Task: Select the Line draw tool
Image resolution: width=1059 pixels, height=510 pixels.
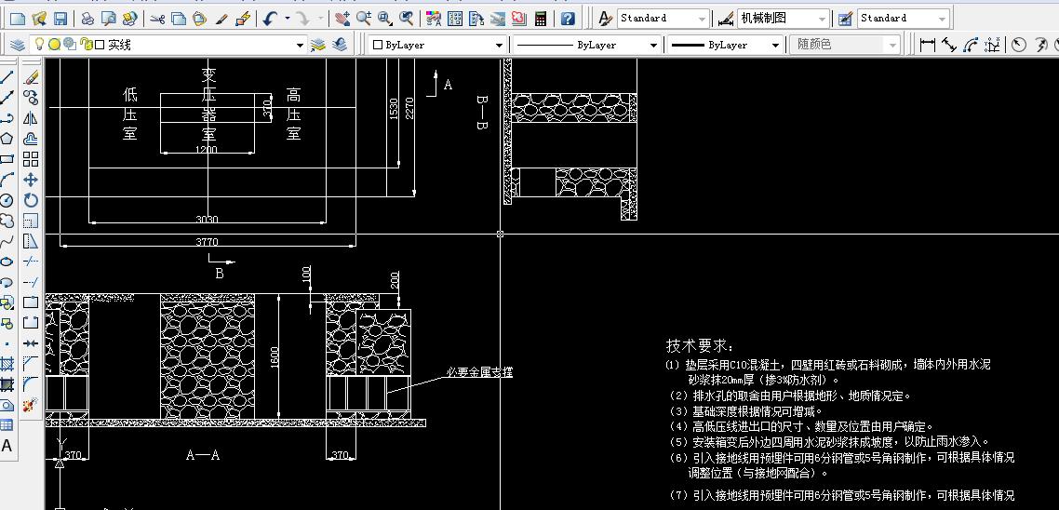Action: tap(7, 76)
